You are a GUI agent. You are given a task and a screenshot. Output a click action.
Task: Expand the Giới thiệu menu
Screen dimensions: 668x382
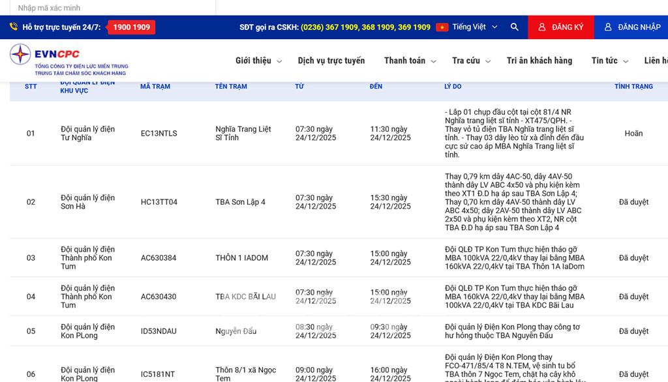pos(258,61)
